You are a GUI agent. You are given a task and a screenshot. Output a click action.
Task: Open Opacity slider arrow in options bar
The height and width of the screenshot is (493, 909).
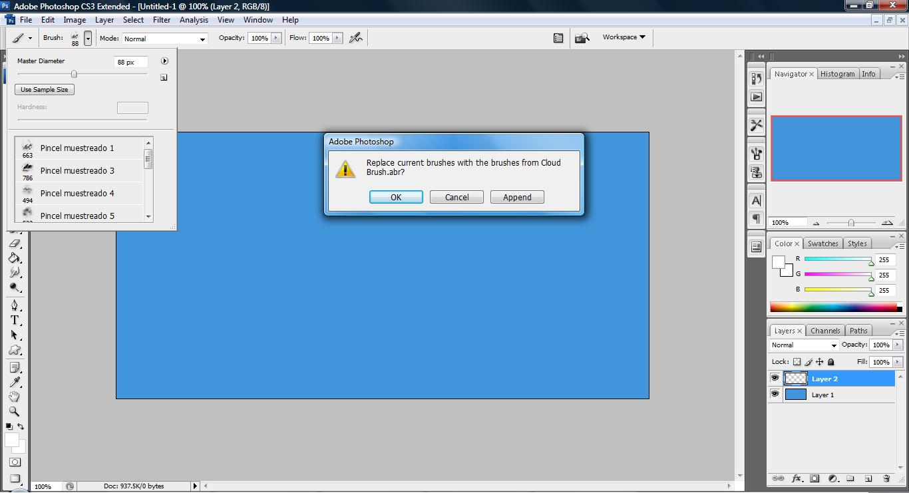(x=275, y=38)
